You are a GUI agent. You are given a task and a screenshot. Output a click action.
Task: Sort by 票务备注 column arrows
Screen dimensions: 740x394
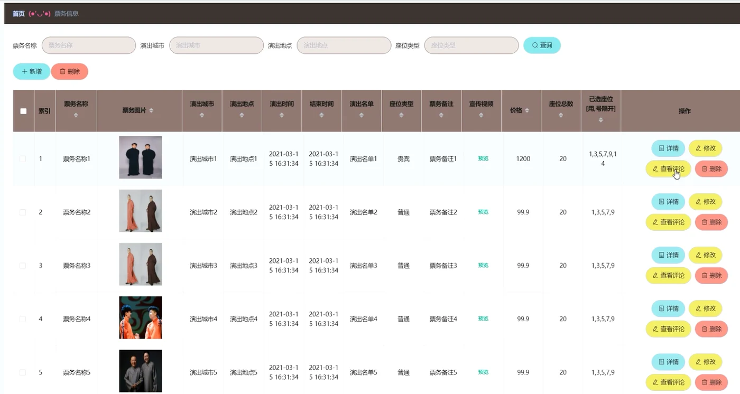(441, 115)
